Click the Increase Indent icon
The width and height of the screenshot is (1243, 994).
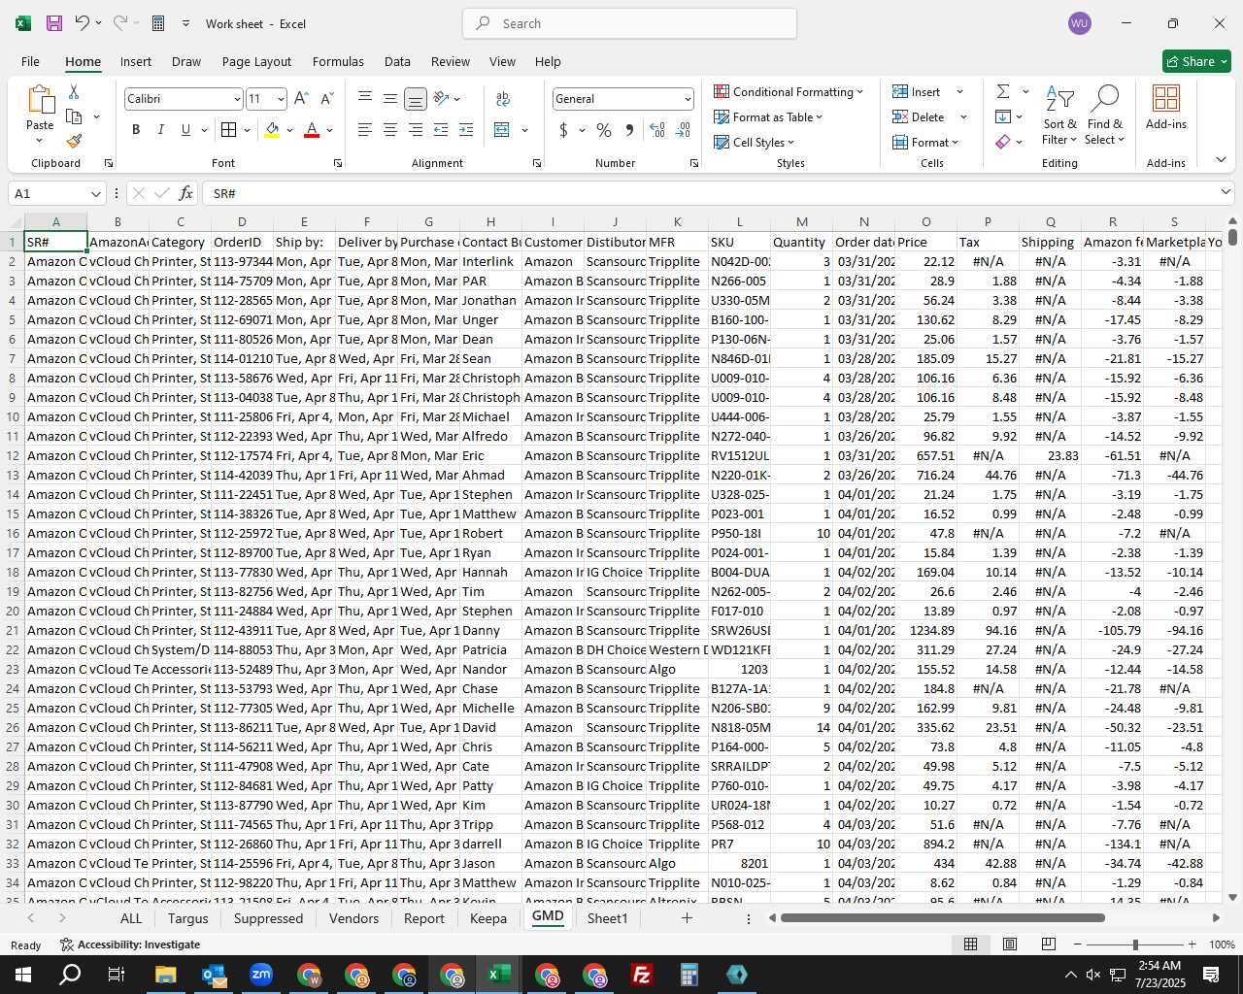click(x=466, y=129)
